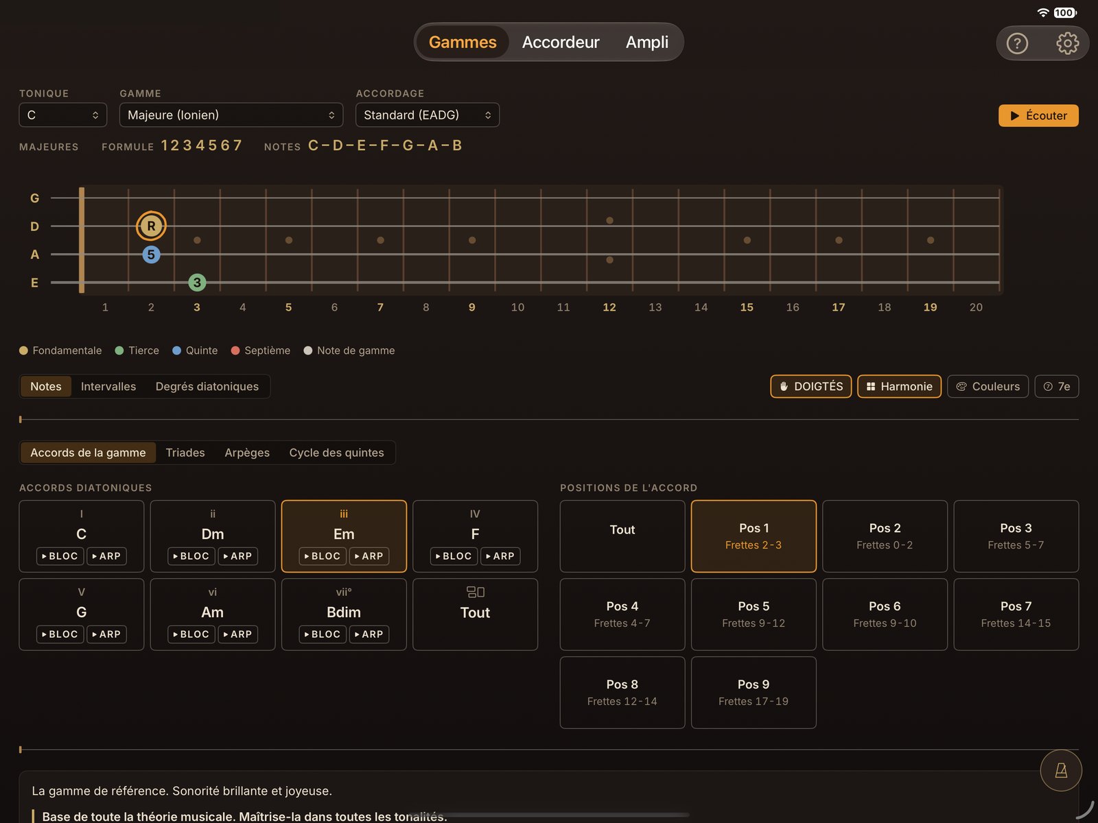Click the Septième legend color dot
1098x823 pixels.
tap(235, 350)
